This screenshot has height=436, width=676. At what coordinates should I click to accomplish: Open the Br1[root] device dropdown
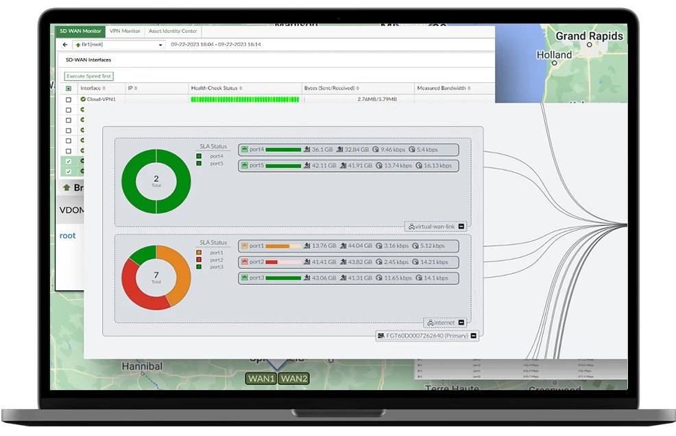point(161,44)
